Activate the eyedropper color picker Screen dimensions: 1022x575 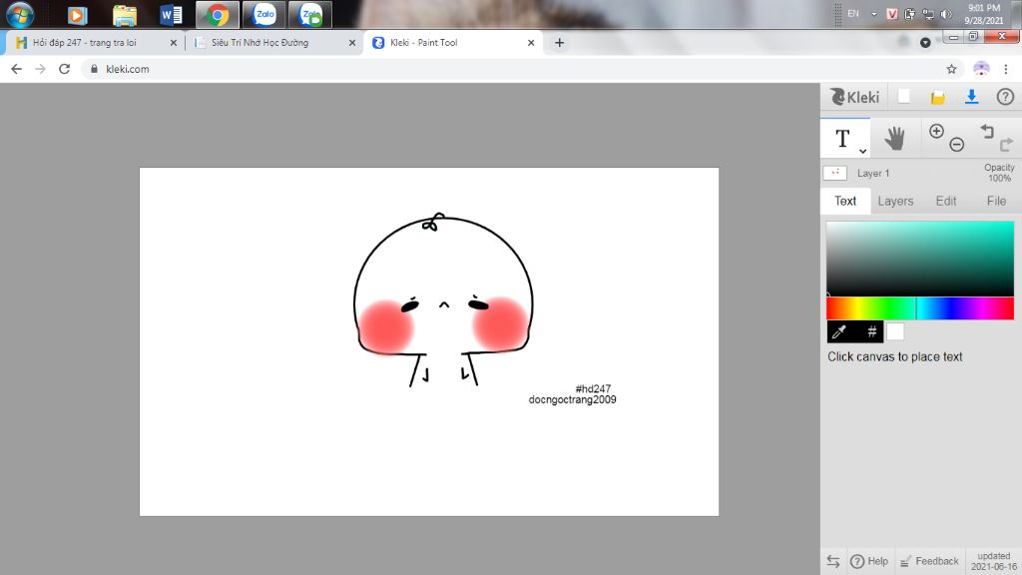point(839,331)
